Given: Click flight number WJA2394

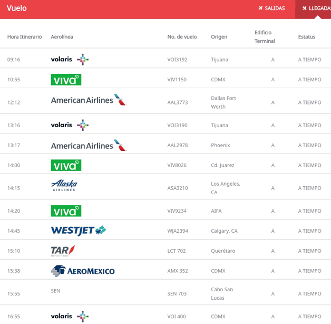Looking at the screenshot, I should click(x=178, y=231).
